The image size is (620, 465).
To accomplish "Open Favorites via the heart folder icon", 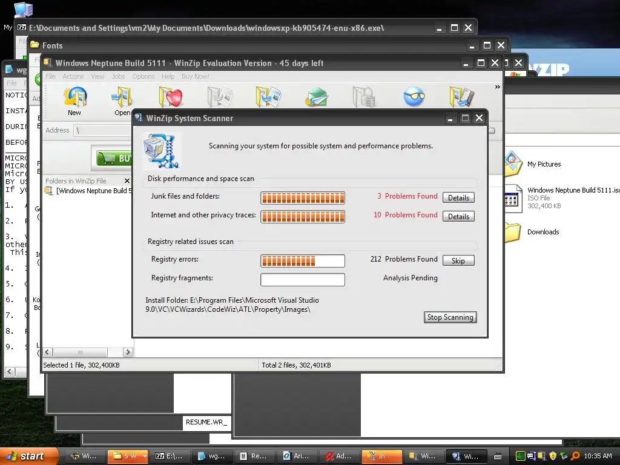I will click(x=171, y=96).
